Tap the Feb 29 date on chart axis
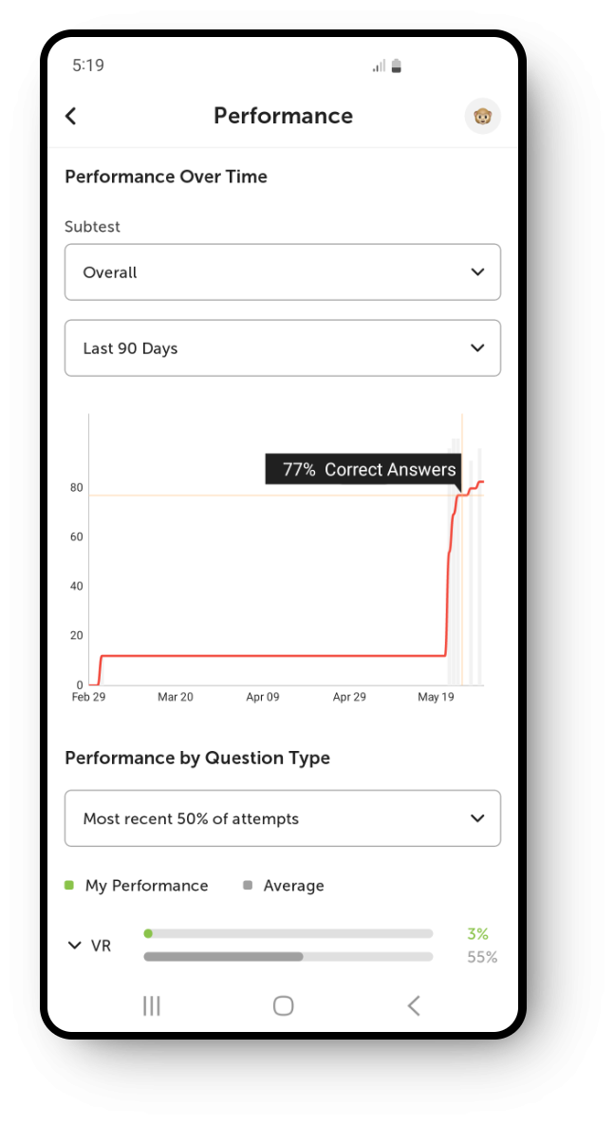Image resolution: width=614 pixels, height=1125 pixels. (88, 697)
